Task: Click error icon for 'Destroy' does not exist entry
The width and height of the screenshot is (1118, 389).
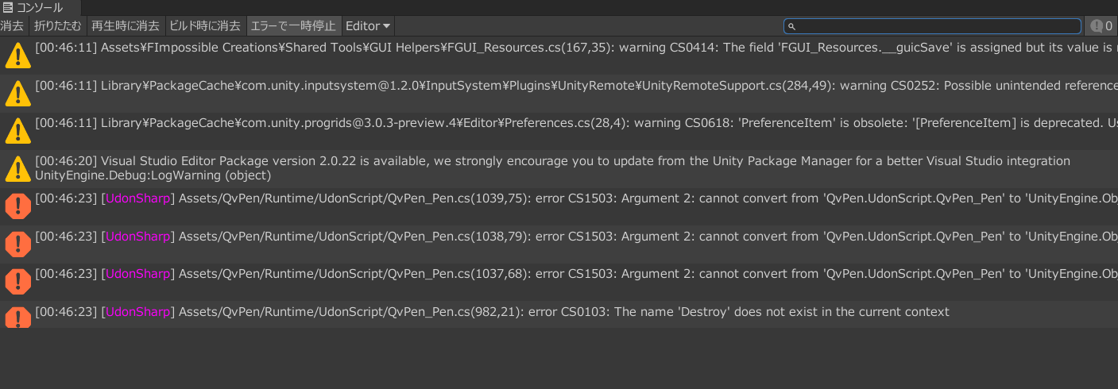Action: click(17, 317)
